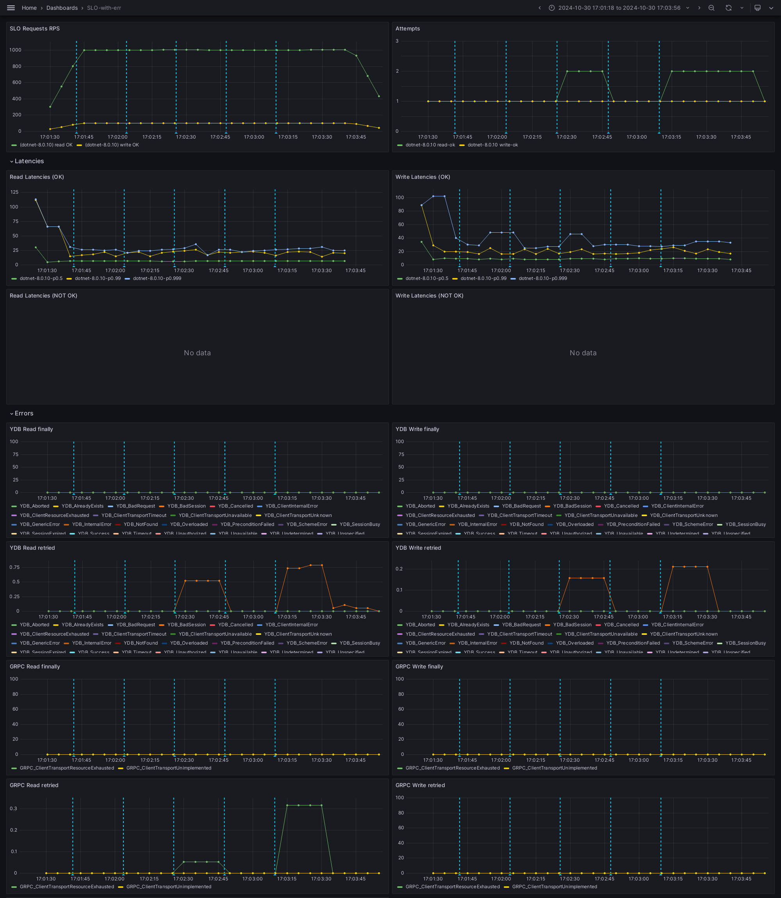Toggle '(dotnet-8.0.10) write OK' series in RPS legend

(112, 145)
